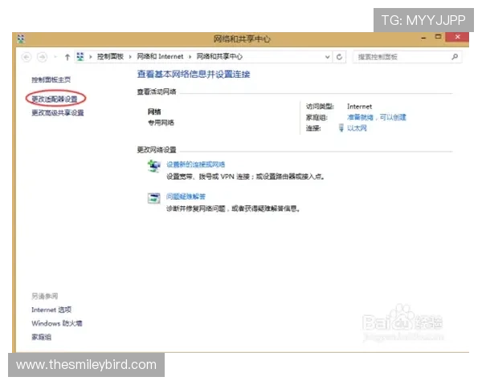The width and height of the screenshot is (482, 385).
Task: Open Windows 防火墙 link
Action: pyautogui.click(x=57, y=323)
